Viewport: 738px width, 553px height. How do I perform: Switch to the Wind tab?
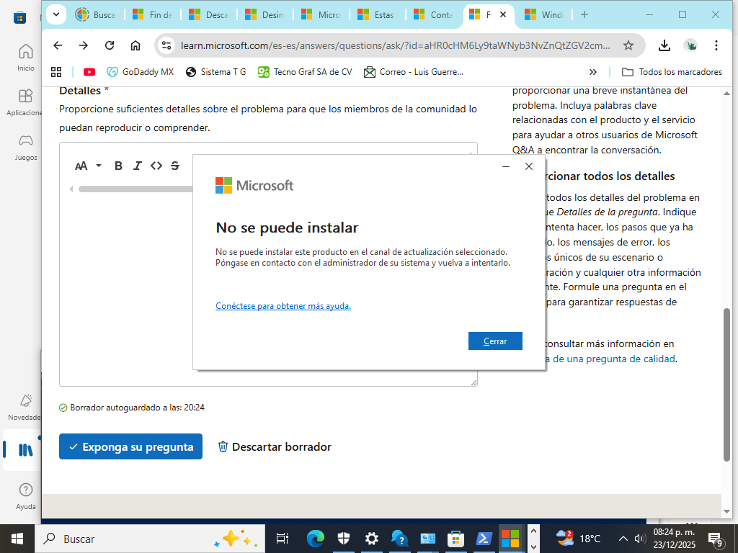[543, 14]
